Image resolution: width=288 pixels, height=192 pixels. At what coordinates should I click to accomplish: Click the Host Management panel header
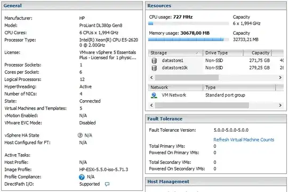(216, 182)
